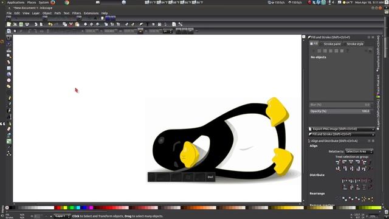The height and width of the screenshot is (219, 389).
Task: Adjust the Opacity (%) slider
Action: [340, 111]
